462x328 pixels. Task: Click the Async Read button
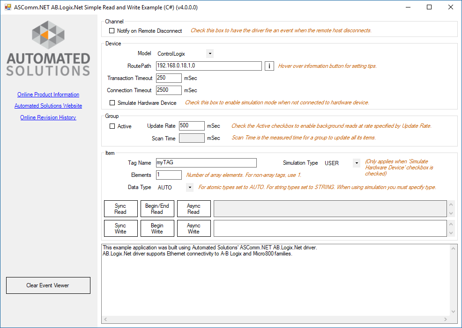[194, 209]
